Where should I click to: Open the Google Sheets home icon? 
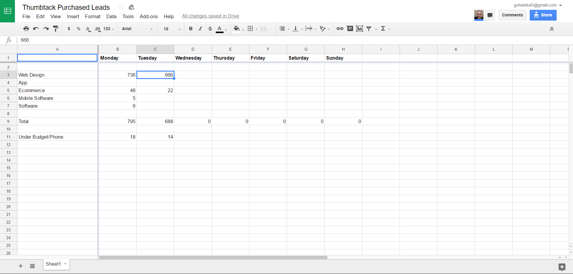pos(7,11)
